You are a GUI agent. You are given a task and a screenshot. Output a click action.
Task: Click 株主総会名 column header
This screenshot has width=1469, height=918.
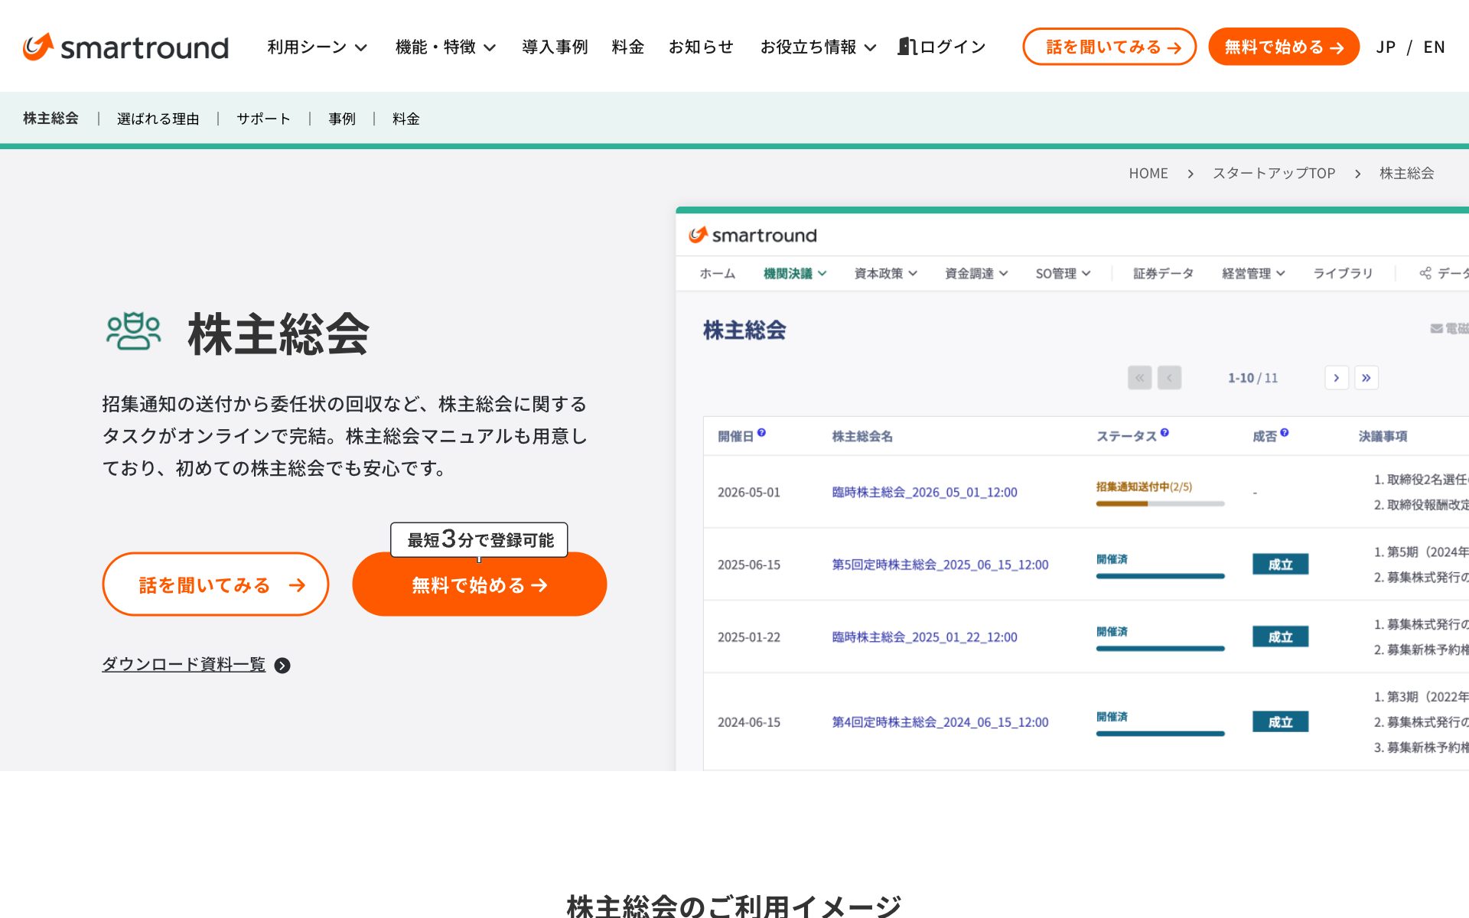click(x=862, y=437)
